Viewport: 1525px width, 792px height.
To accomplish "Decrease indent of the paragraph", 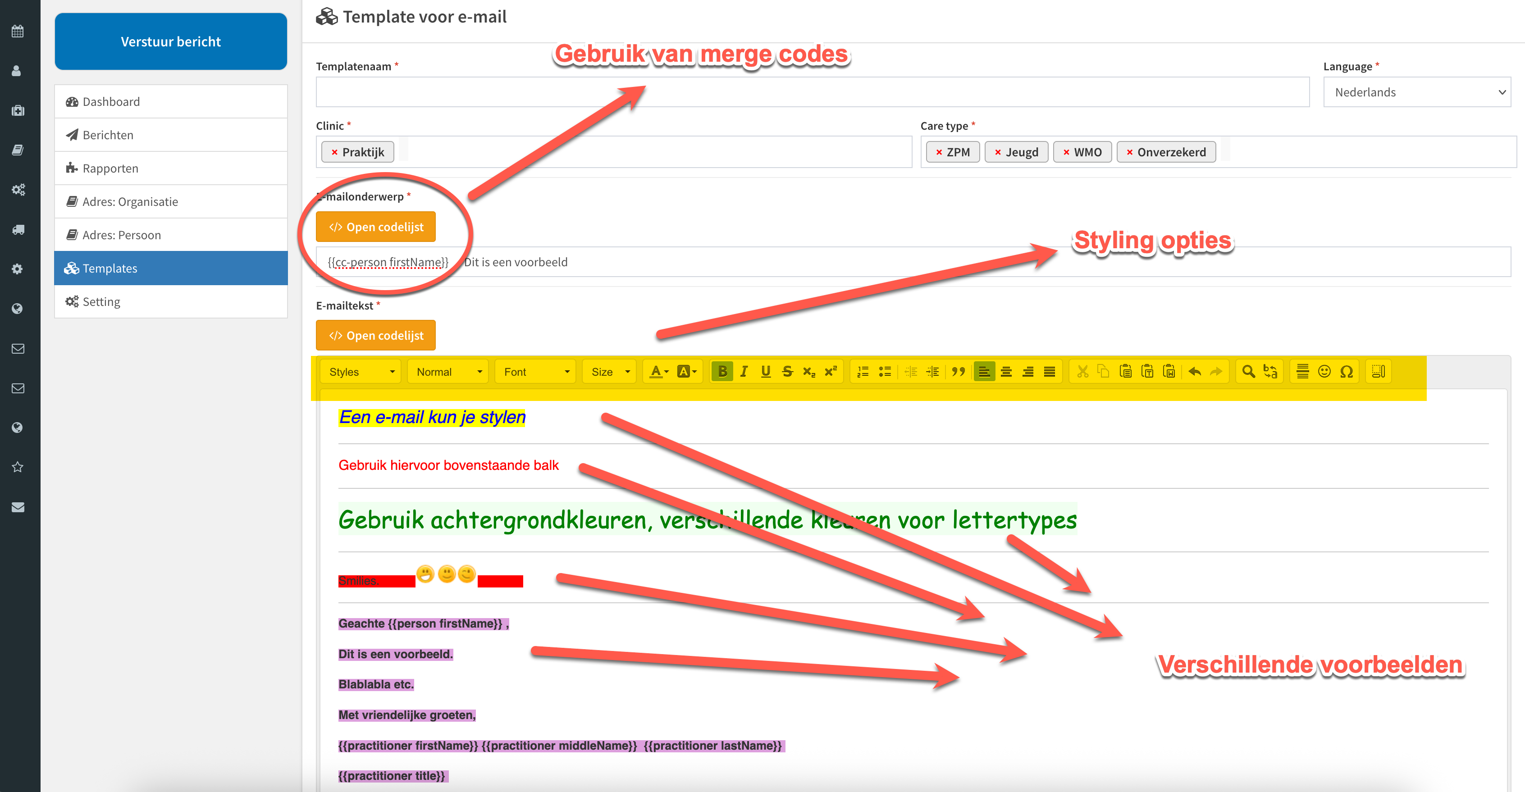I will pos(911,372).
